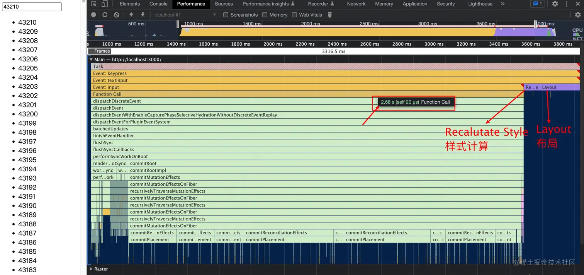This screenshot has width=584, height=275.
Task: Select the dispatchDiscreteEvent entry
Action: (307, 101)
